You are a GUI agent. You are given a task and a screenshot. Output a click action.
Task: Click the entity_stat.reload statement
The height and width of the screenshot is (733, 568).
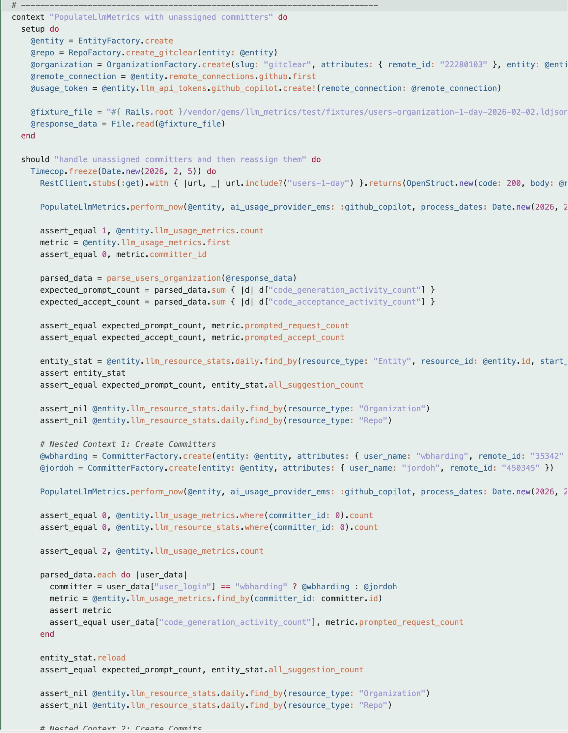click(83, 658)
